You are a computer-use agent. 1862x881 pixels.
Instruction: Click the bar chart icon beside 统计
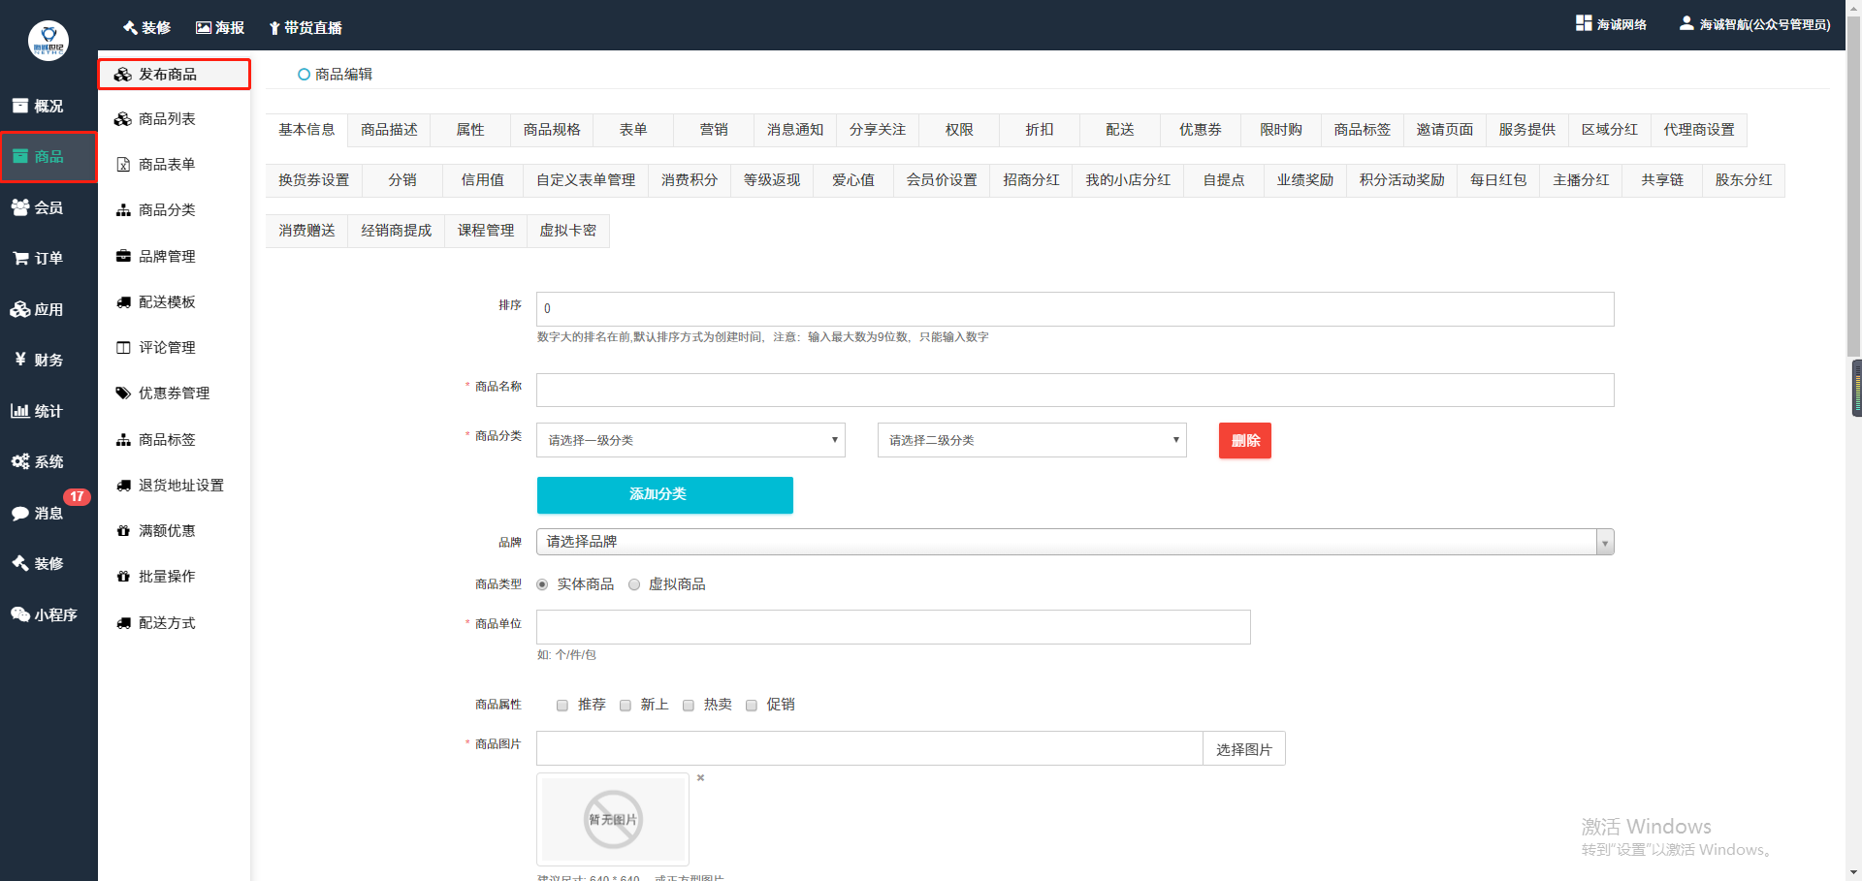tap(19, 411)
